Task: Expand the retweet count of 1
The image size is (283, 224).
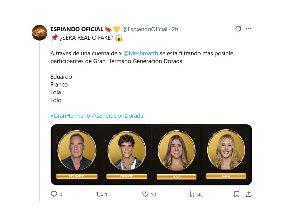Action: pos(106,194)
